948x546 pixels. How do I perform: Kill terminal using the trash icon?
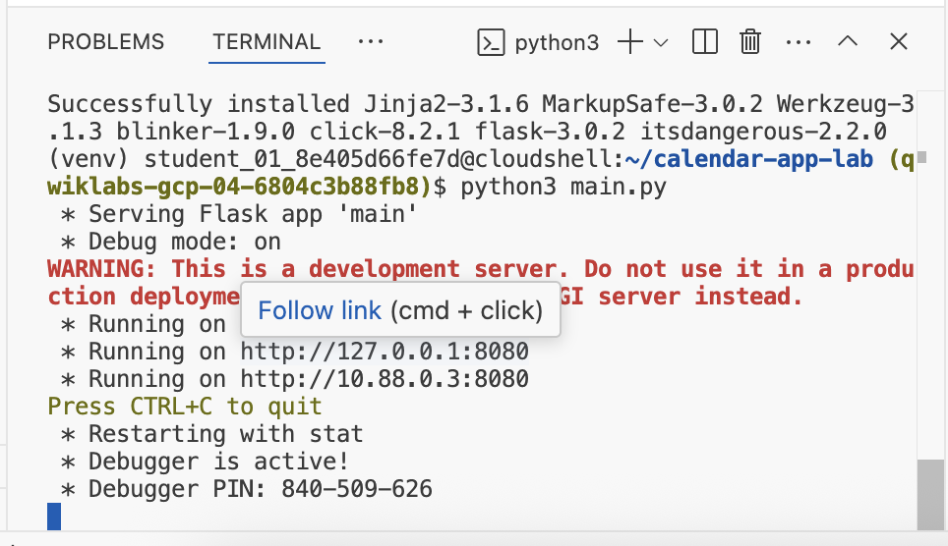pos(750,42)
